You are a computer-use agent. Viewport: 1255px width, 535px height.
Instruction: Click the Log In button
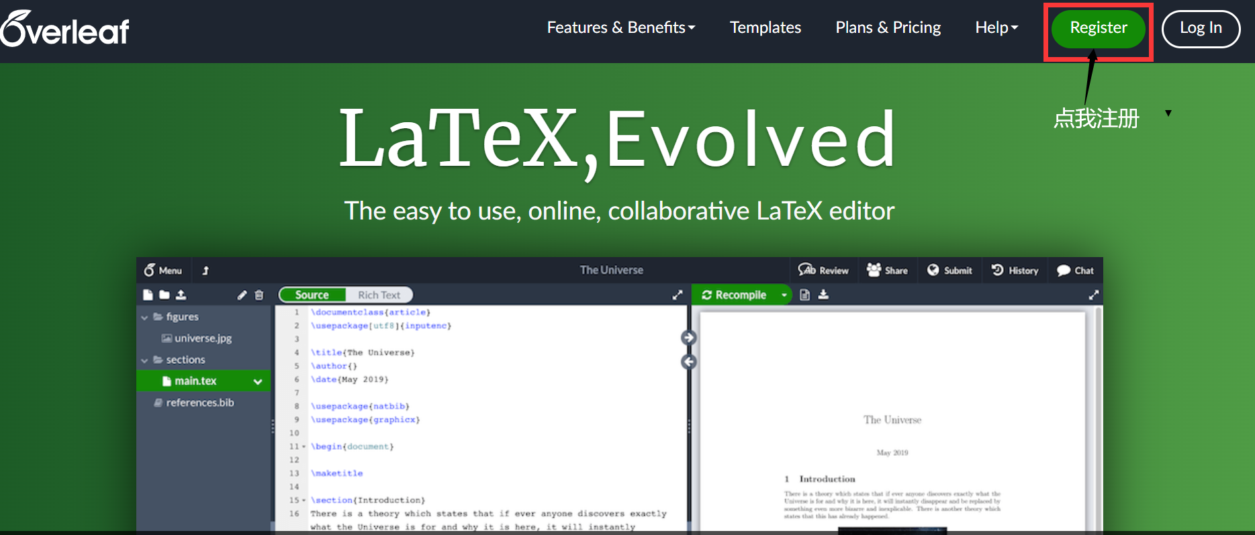click(1201, 28)
